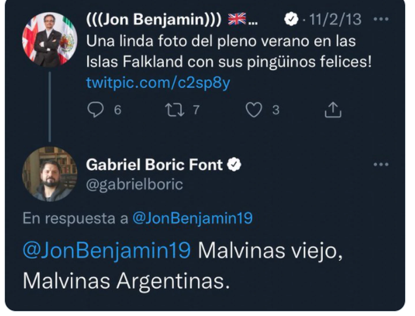Open more options for Gabriel Boric's reply
The image size is (415, 316).
(381, 165)
